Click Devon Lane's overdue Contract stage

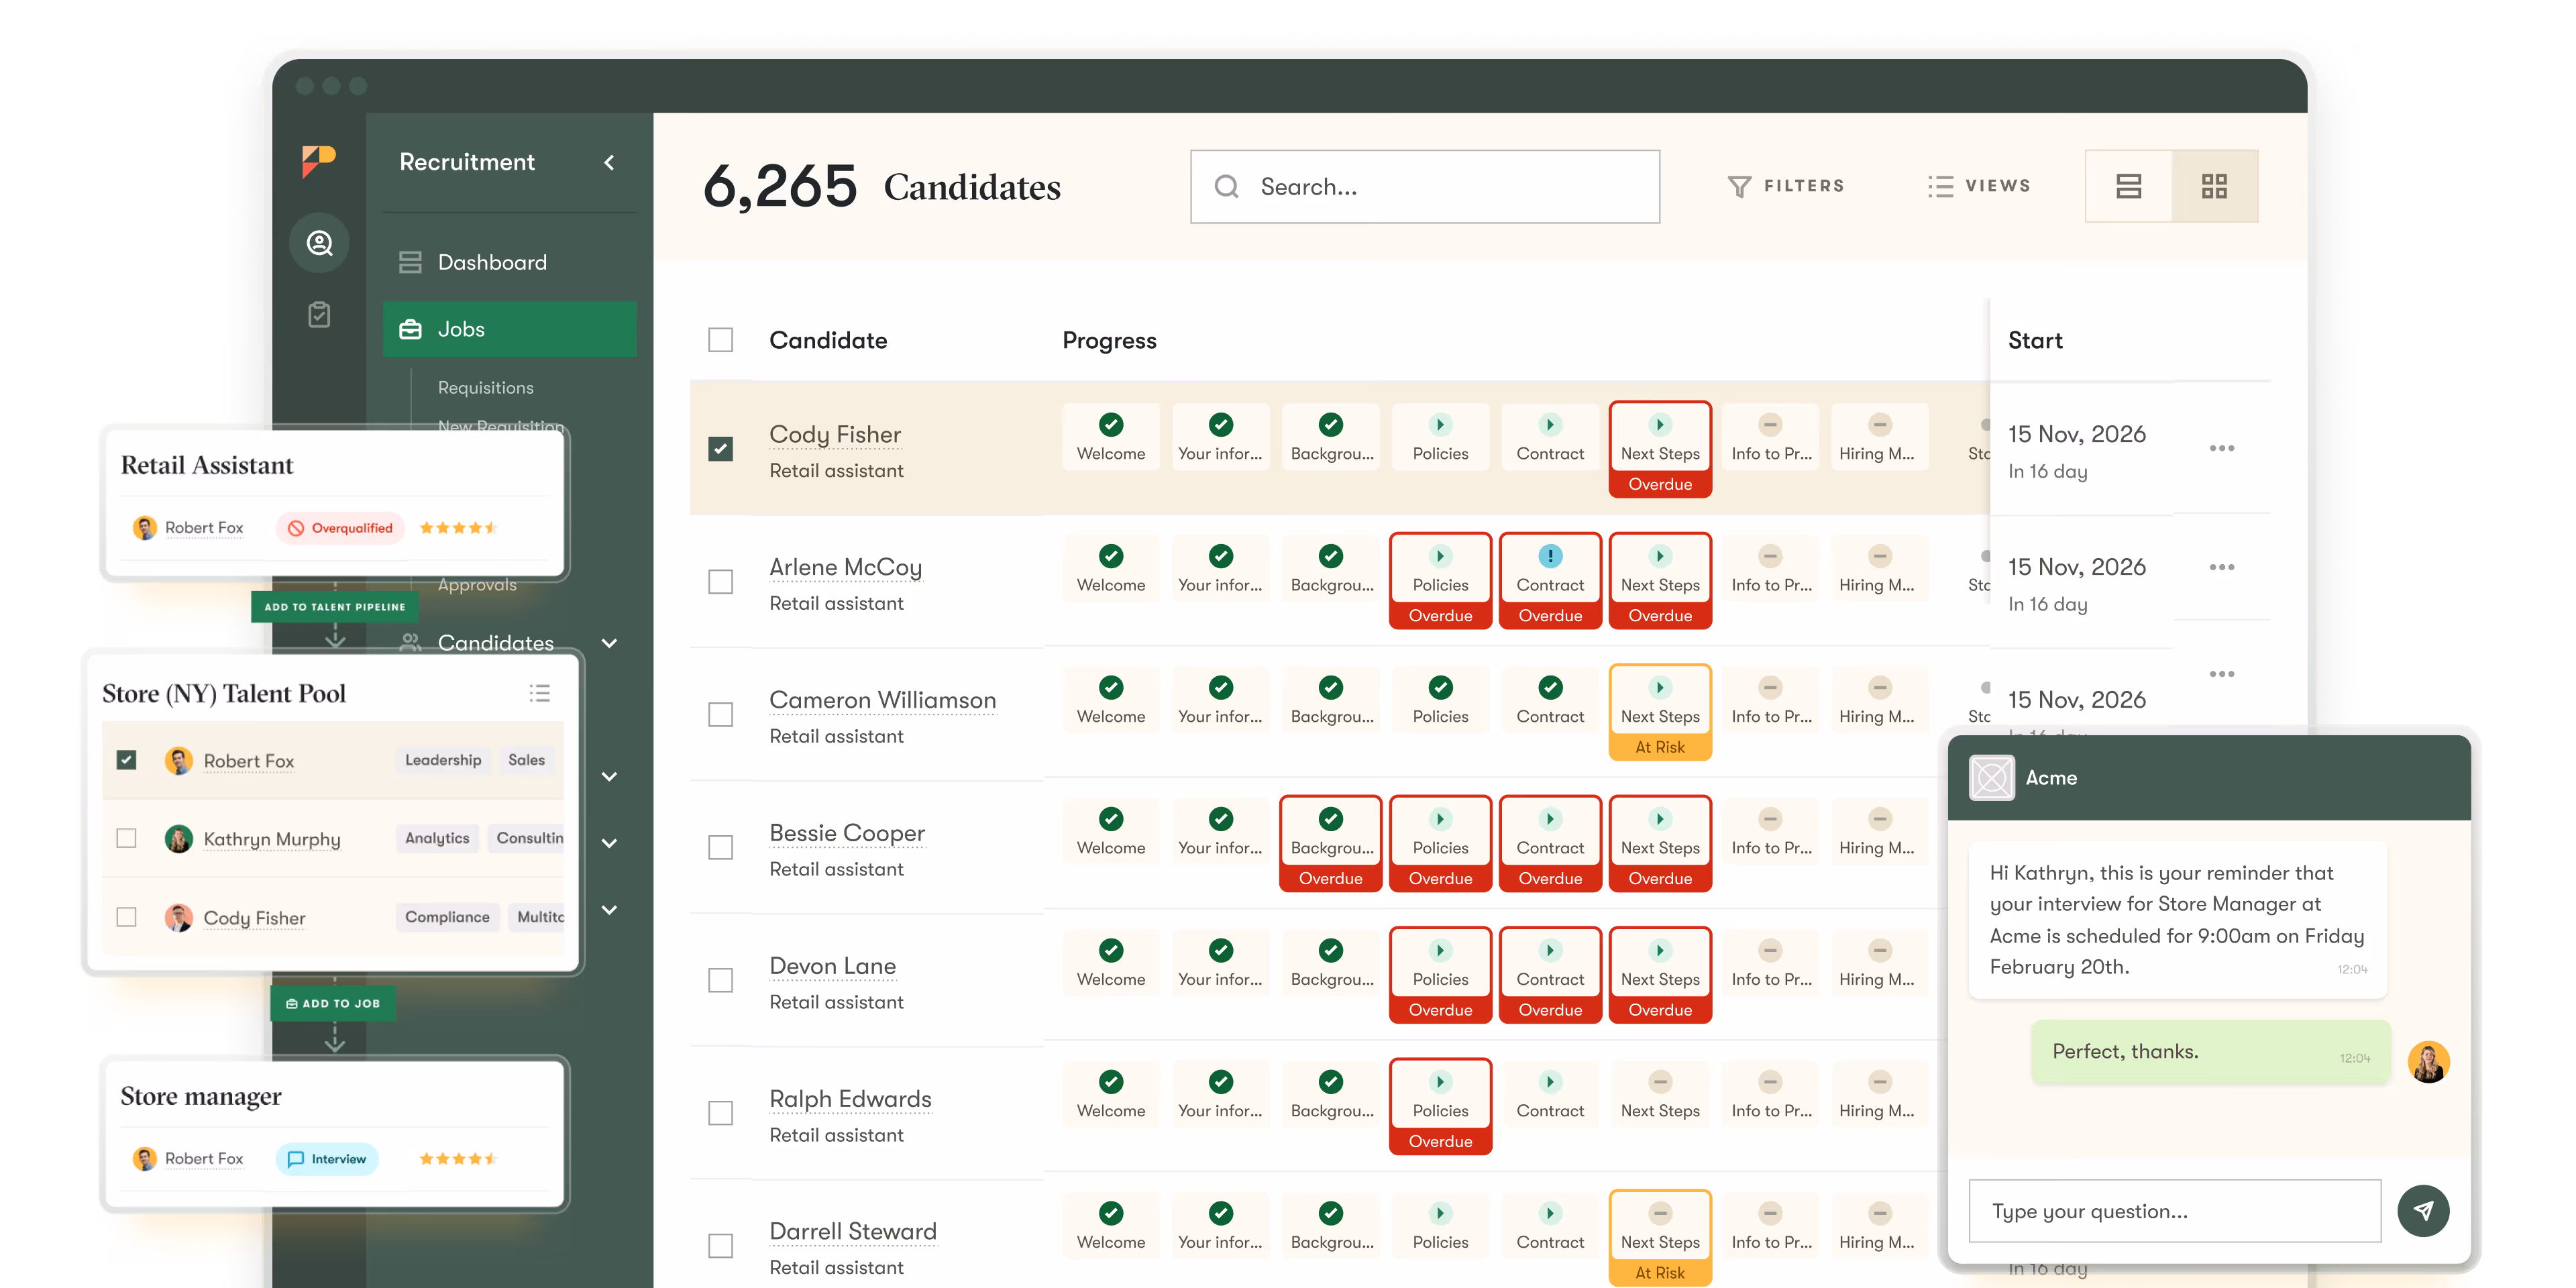pyautogui.click(x=1550, y=975)
